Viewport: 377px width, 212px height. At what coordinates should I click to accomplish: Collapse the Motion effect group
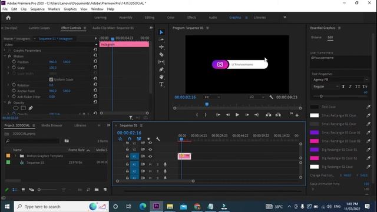pos(5,56)
